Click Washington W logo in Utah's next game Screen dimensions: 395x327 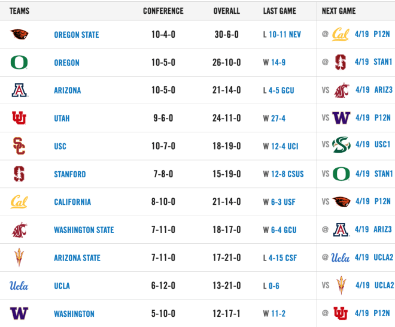coord(341,118)
